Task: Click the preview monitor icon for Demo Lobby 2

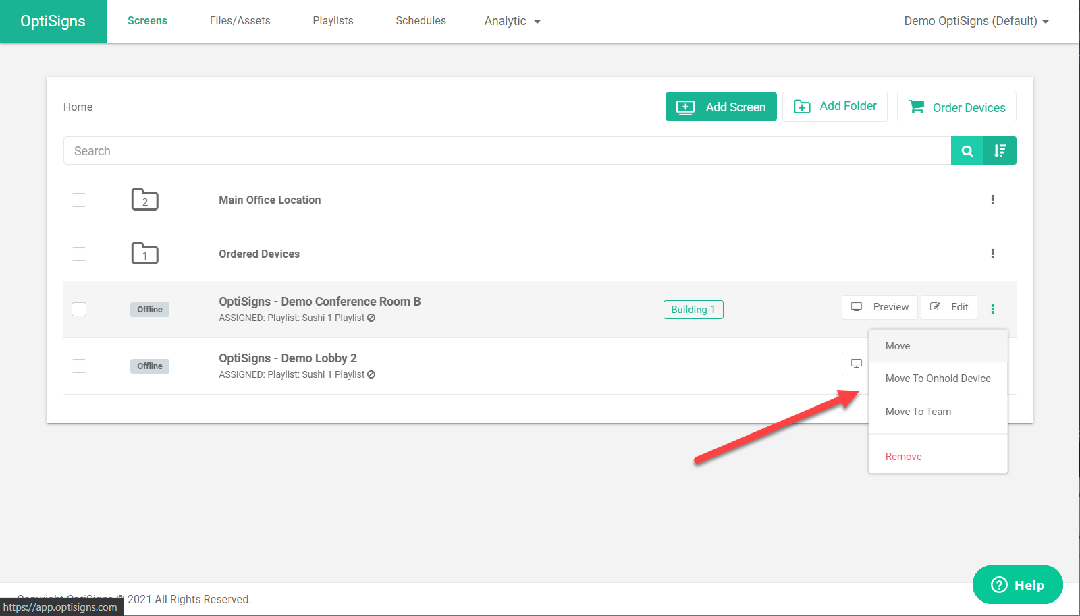Action: coord(856,364)
